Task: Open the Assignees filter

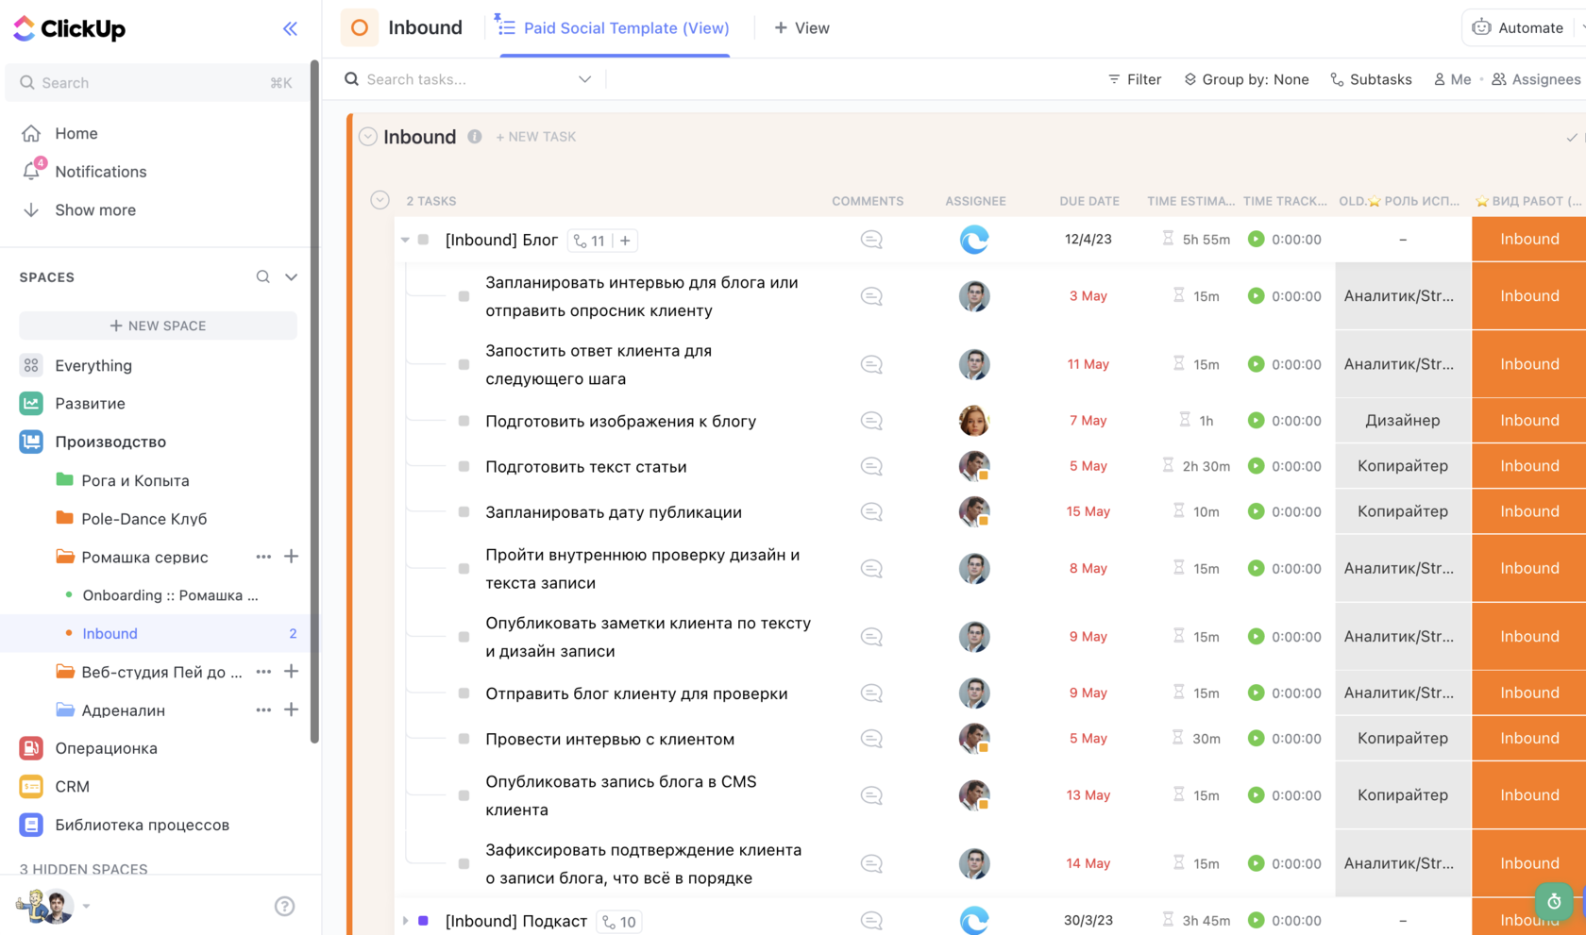Action: tap(1536, 79)
